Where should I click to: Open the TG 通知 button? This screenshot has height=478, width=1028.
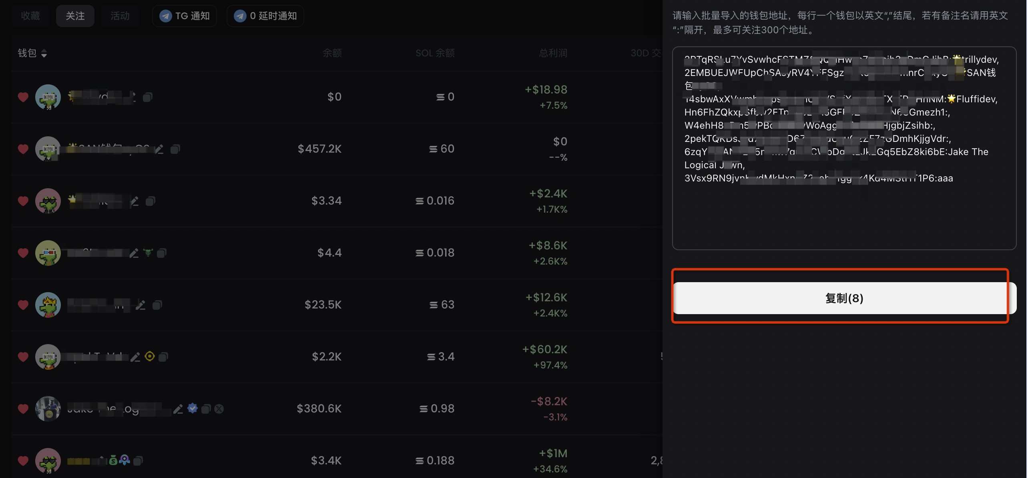[185, 16]
